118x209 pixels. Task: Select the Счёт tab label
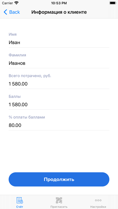20,207
